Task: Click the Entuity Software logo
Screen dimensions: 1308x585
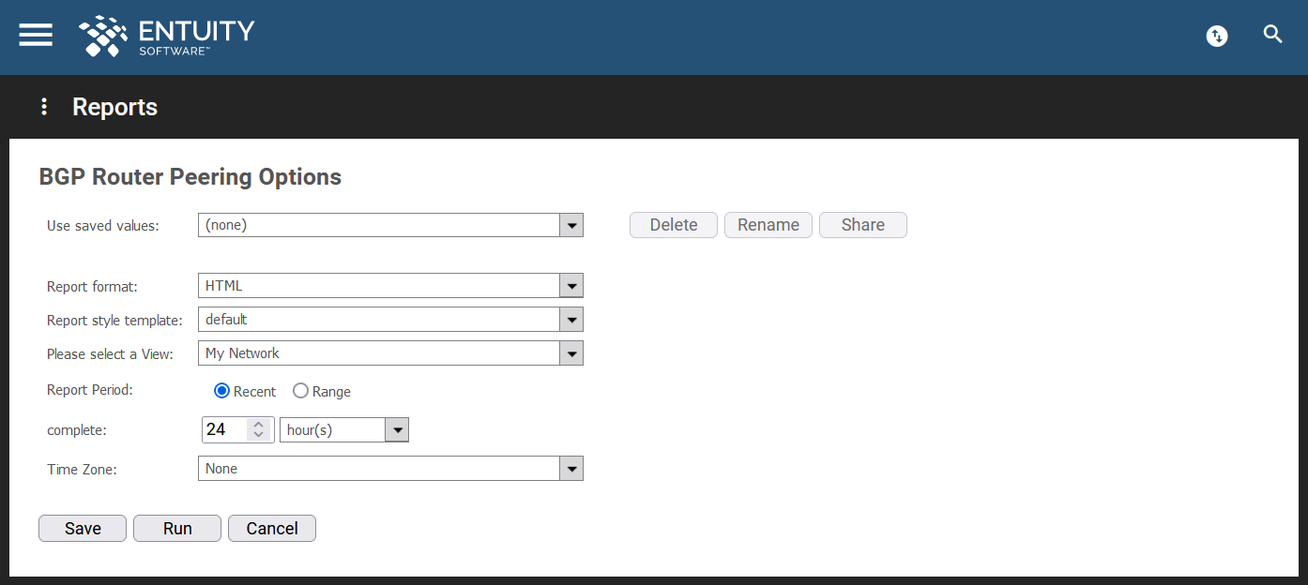Action: (167, 36)
